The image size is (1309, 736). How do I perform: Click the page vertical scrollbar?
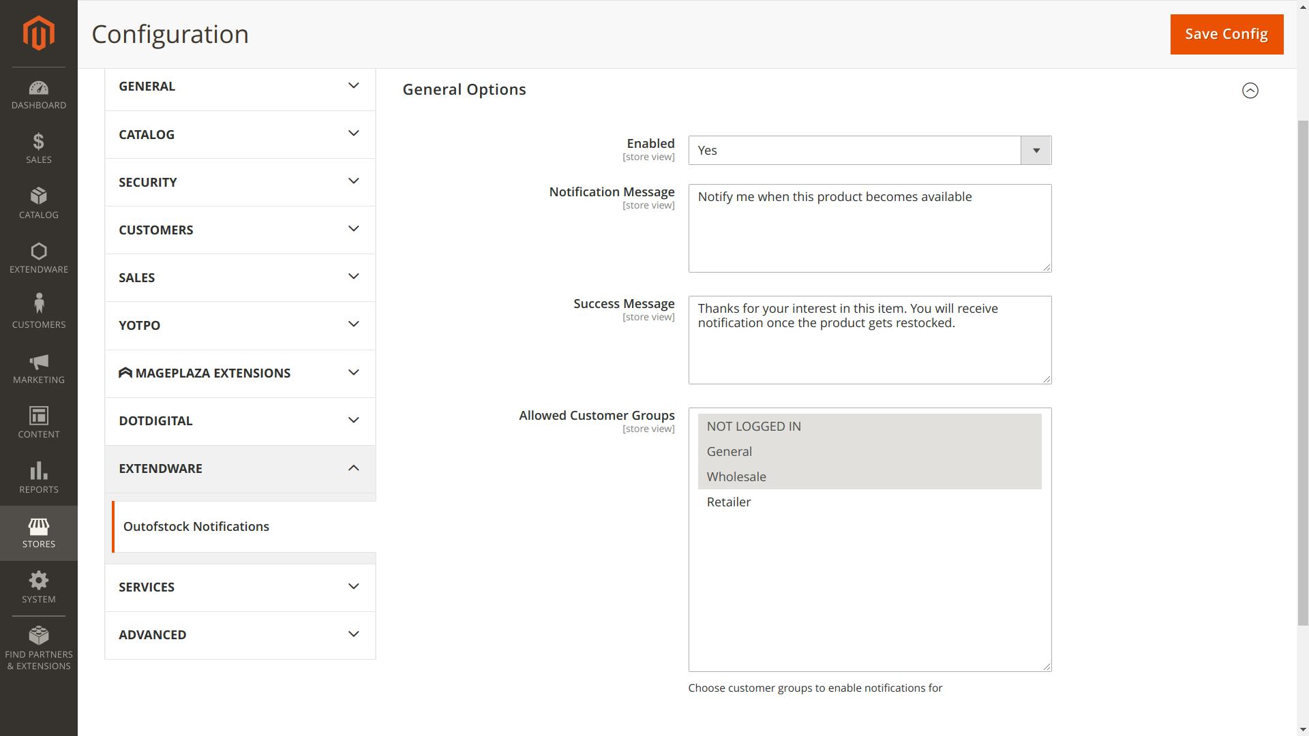click(1303, 371)
